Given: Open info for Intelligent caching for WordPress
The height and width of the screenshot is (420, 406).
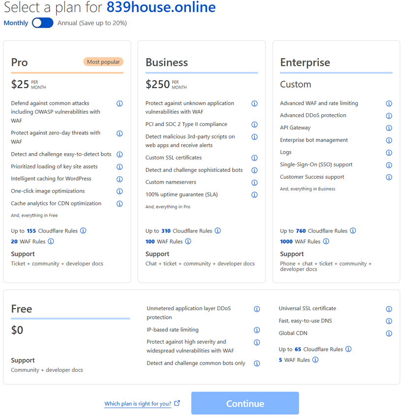Looking at the screenshot, I should coord(120,179).
